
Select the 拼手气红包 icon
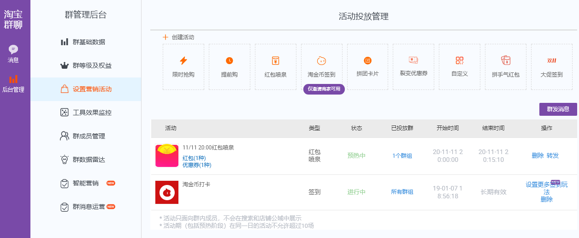pyautogui.click(x=505, y=60)
